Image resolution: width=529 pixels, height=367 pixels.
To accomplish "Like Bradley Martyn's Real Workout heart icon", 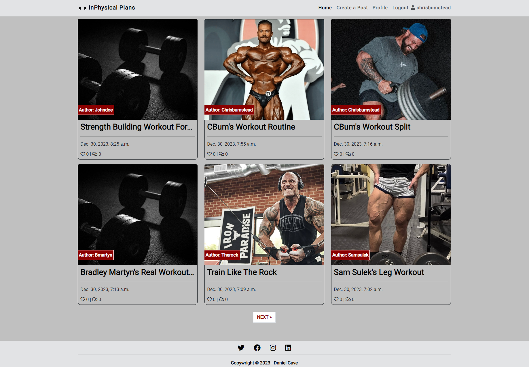I will coord(83,299).
